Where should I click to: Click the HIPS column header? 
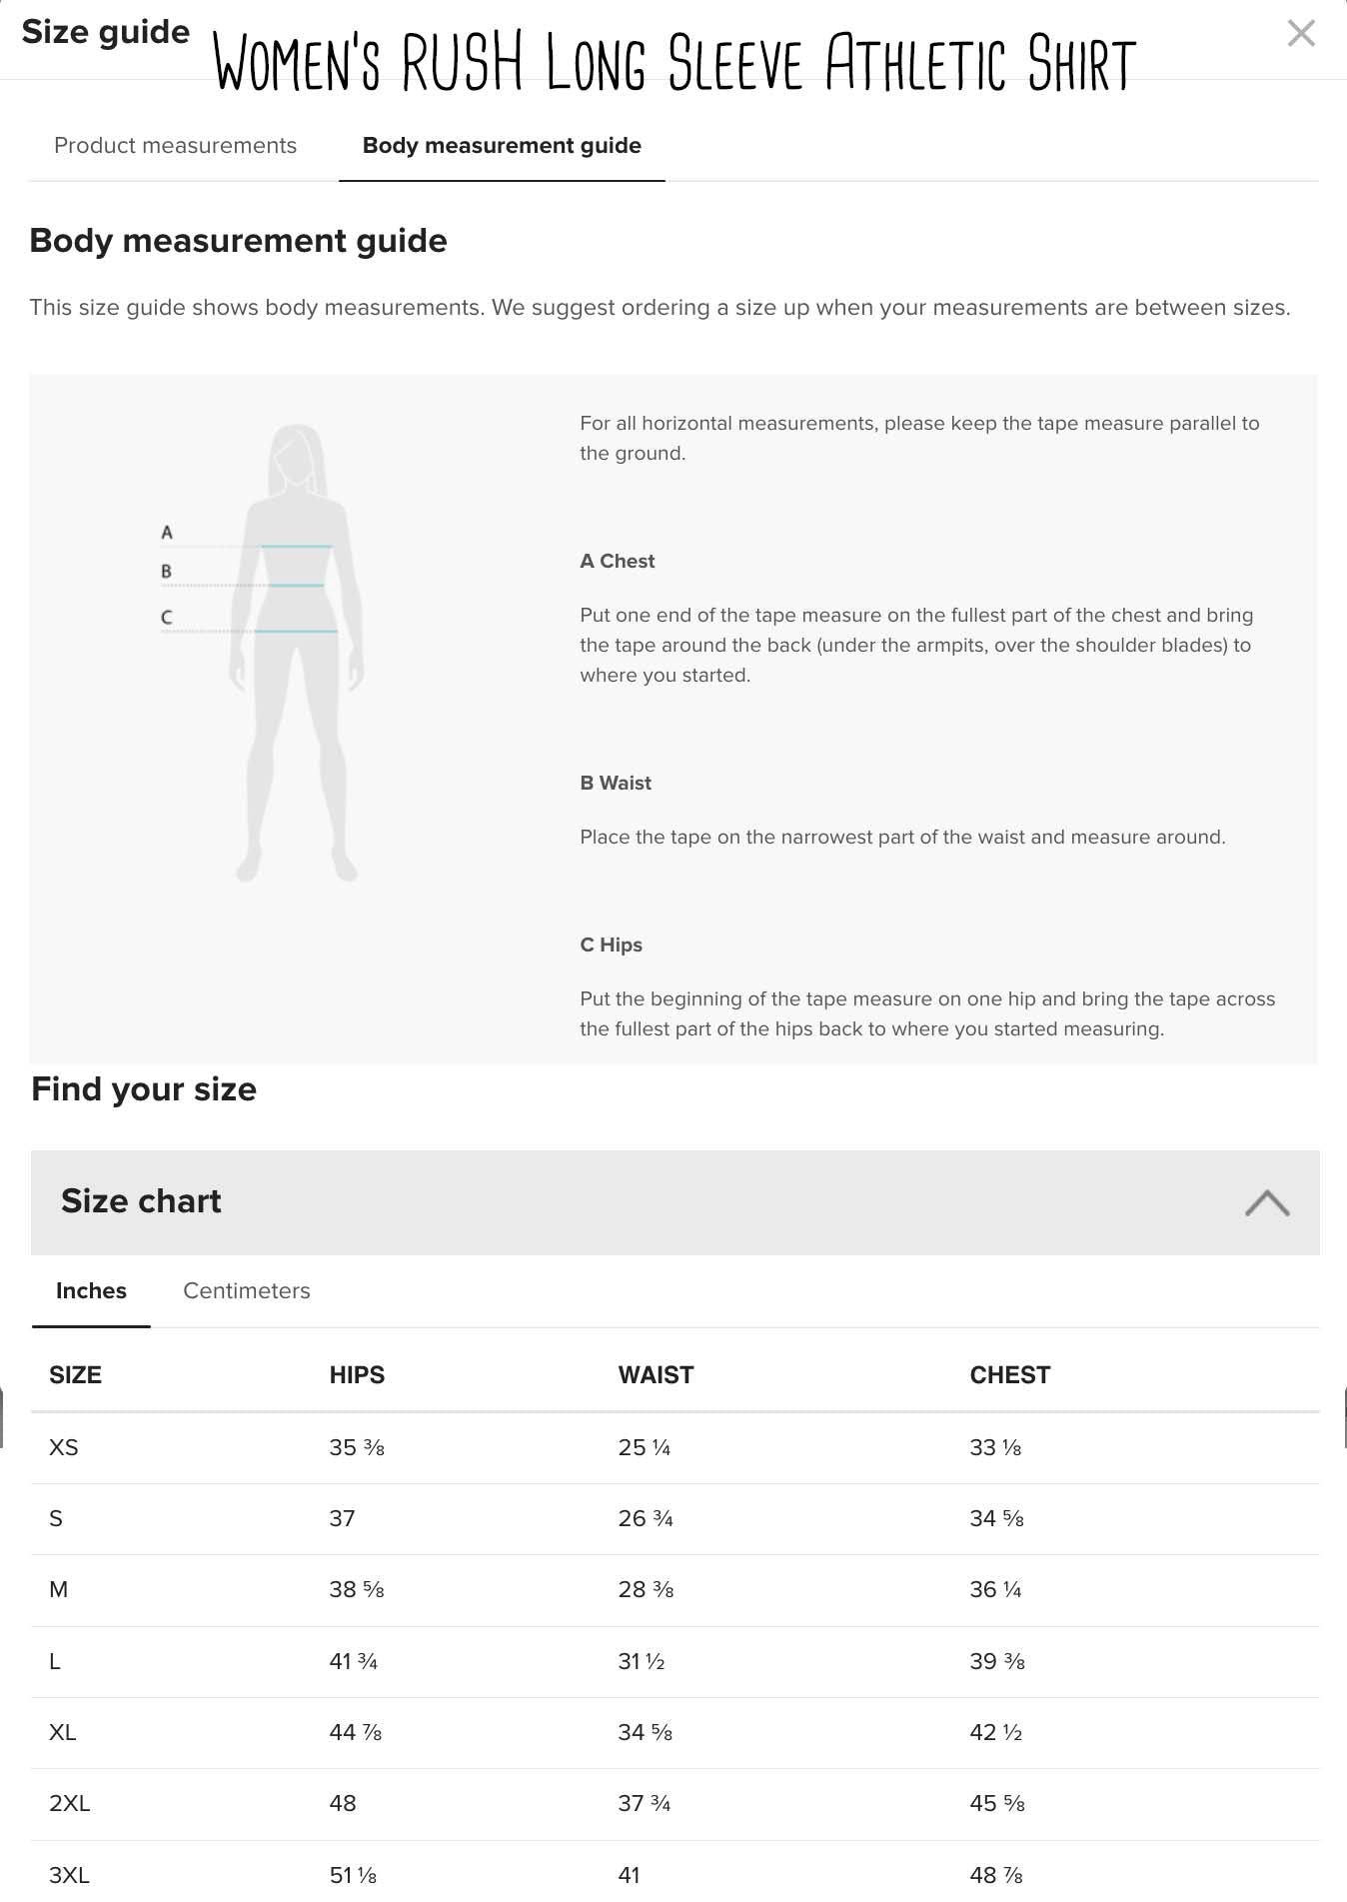357,1375
